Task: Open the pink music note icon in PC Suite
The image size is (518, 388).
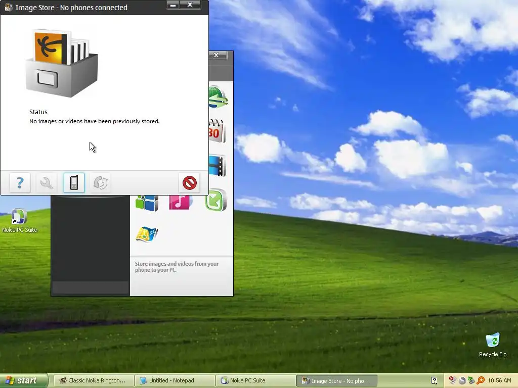Action: [181, 202]
